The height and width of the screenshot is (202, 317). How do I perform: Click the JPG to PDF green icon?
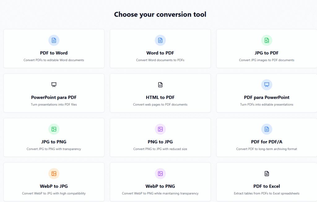tap(267, 40)
